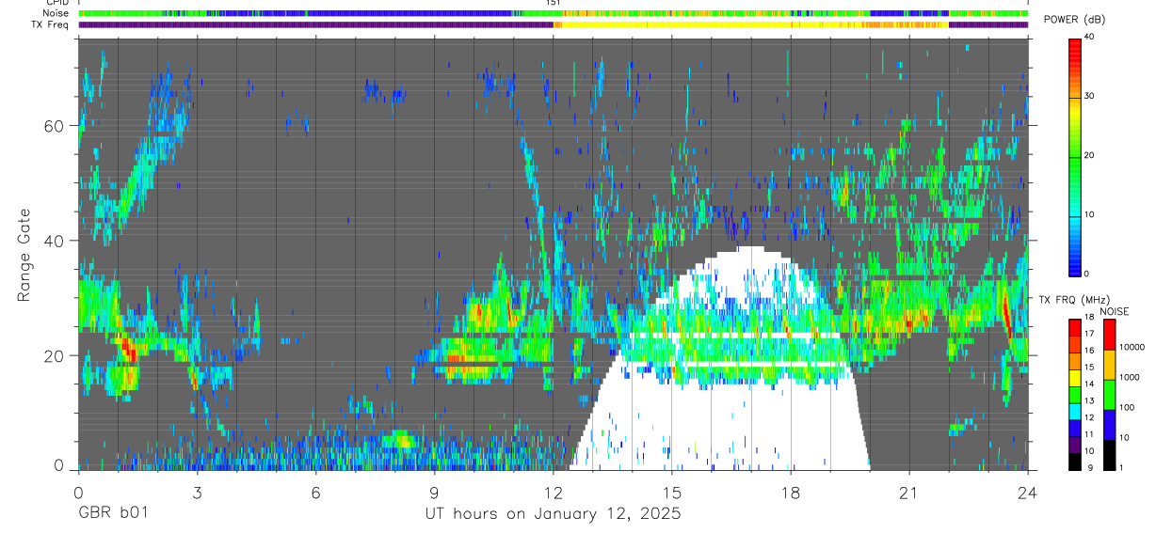Pick the green 100–1000 swatch in NOISE legend
1156x533 pixels.
coord(1109,395)
